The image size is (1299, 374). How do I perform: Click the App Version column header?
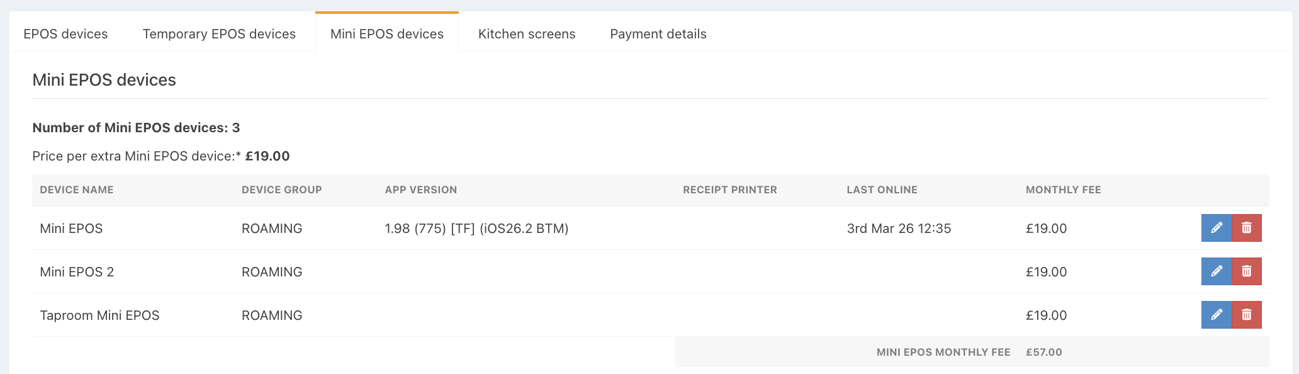pos(421,190)
